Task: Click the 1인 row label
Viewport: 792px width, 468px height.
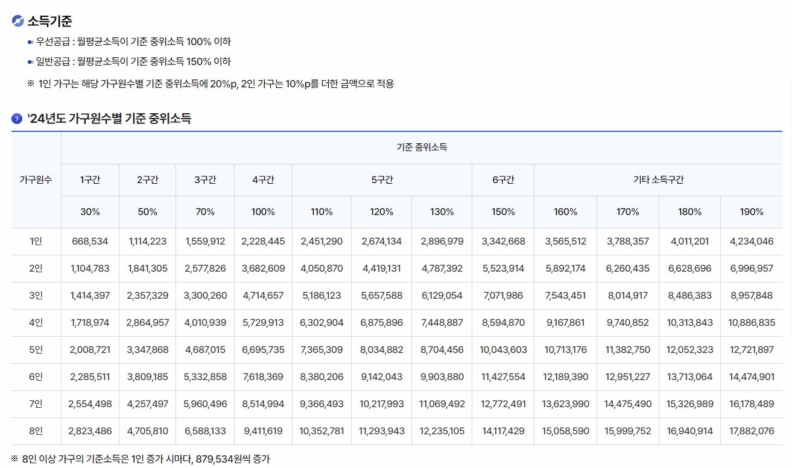Action: pyautogui.click(x=35, y=241)
